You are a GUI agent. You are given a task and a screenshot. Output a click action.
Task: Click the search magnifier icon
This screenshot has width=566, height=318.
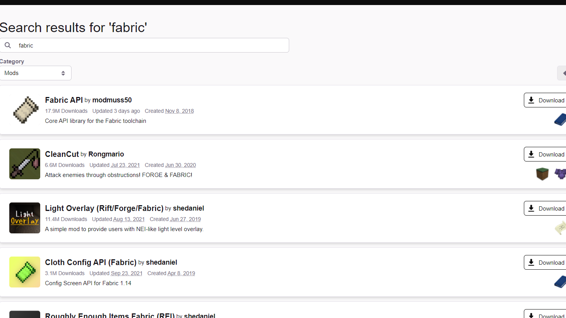pos(8,45)
